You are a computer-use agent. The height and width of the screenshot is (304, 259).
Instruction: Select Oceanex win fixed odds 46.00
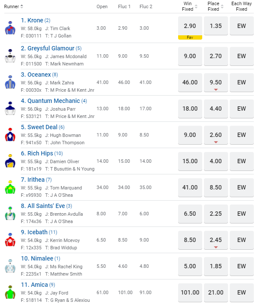[x=190, y=82]
